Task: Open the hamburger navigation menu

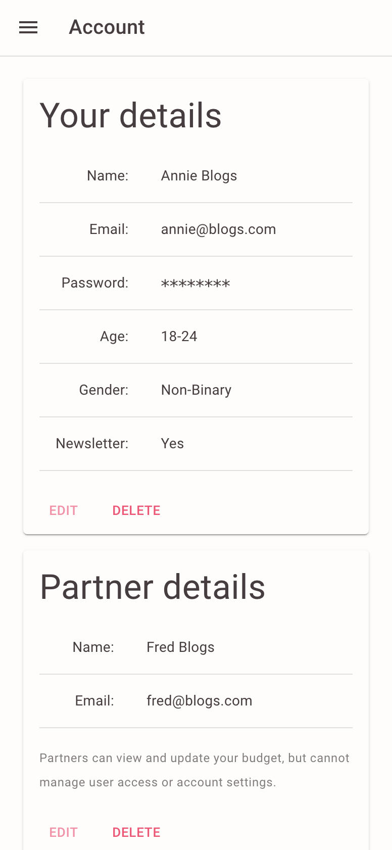Action: (x=28, y=27)
